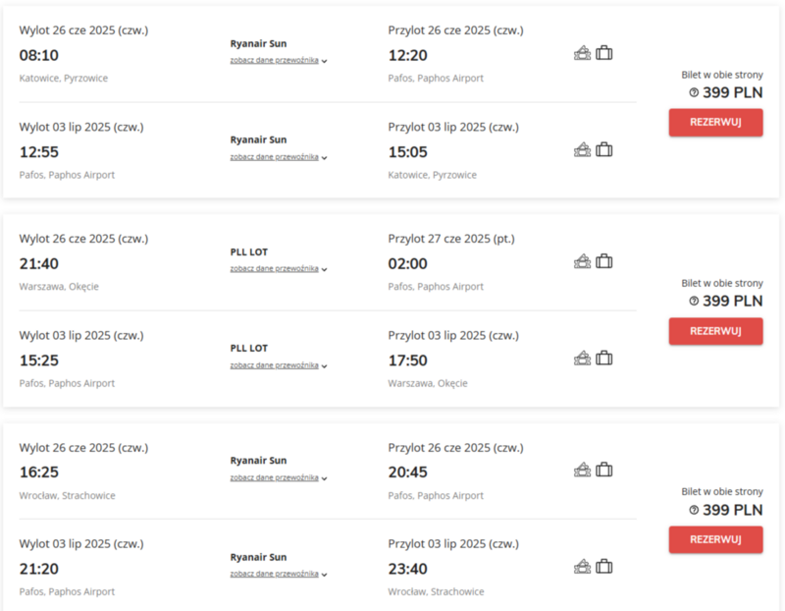Click hand luggage icon for Katowice 08:10 flight
This screenshot has width=785, height=611.
(582, 53)
